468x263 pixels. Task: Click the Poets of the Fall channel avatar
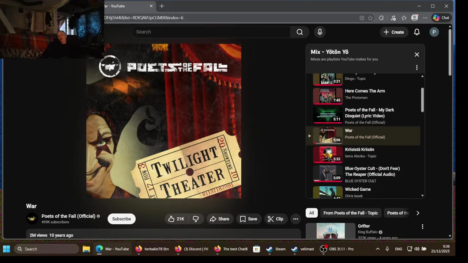(32, 218)
